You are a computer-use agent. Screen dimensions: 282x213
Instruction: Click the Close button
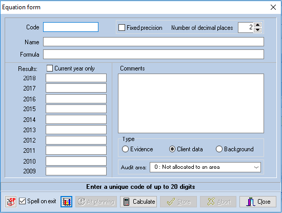pos(258,202)
